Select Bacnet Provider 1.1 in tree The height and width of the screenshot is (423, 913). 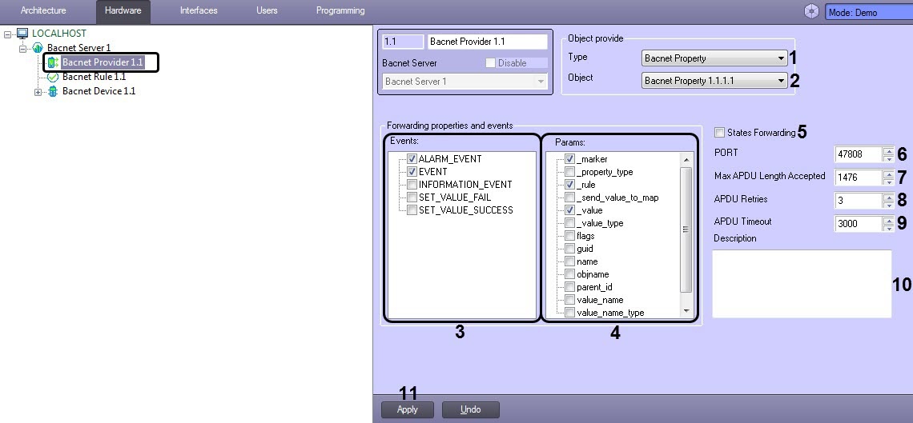click(103, 62)
